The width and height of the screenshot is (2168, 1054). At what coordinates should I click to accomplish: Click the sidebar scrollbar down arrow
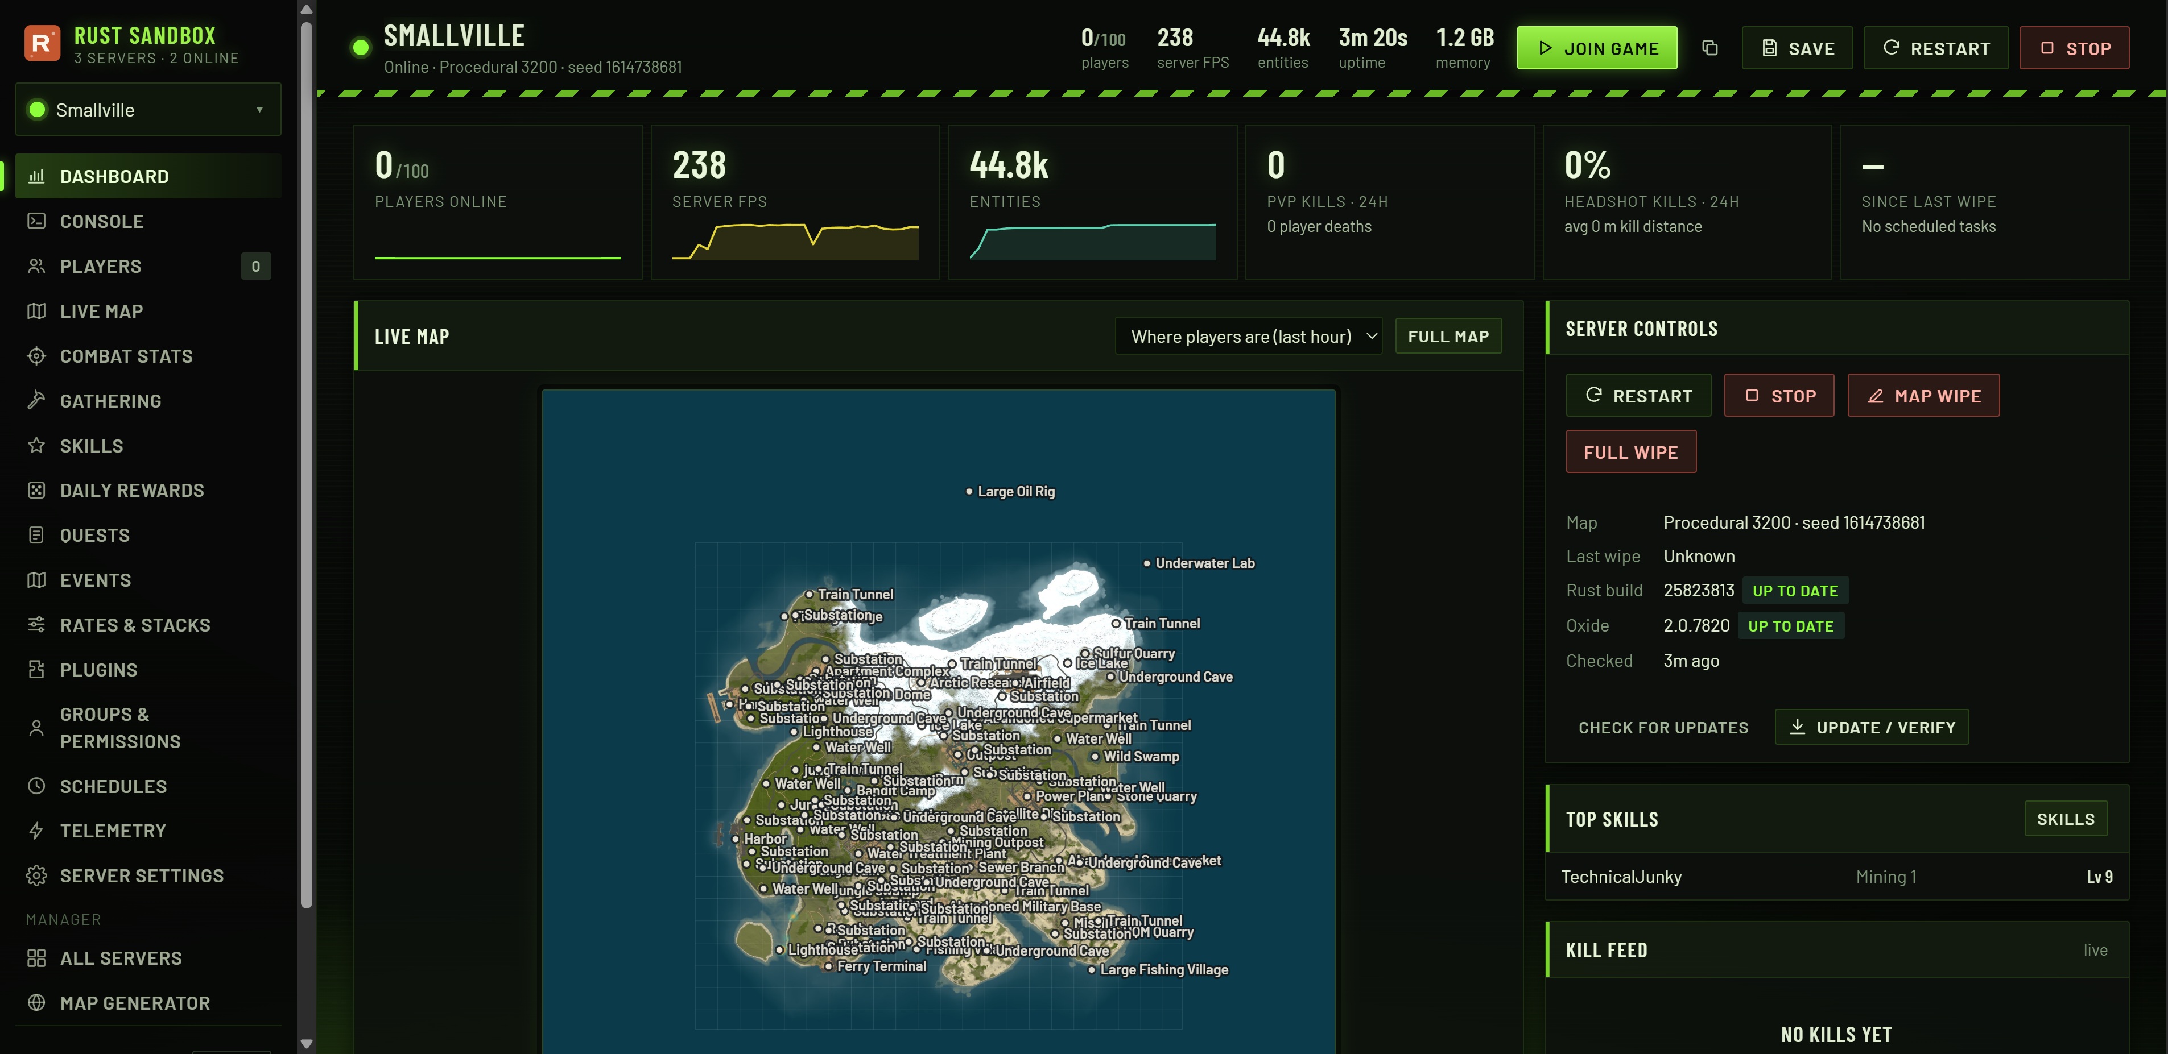pos(307,1044)
